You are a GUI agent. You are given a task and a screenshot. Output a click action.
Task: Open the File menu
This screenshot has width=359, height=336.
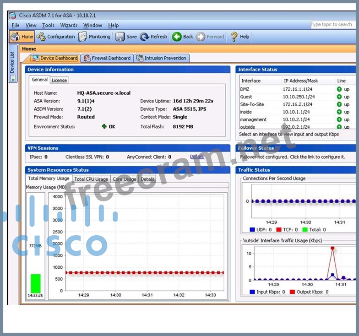tap(16, 25)
